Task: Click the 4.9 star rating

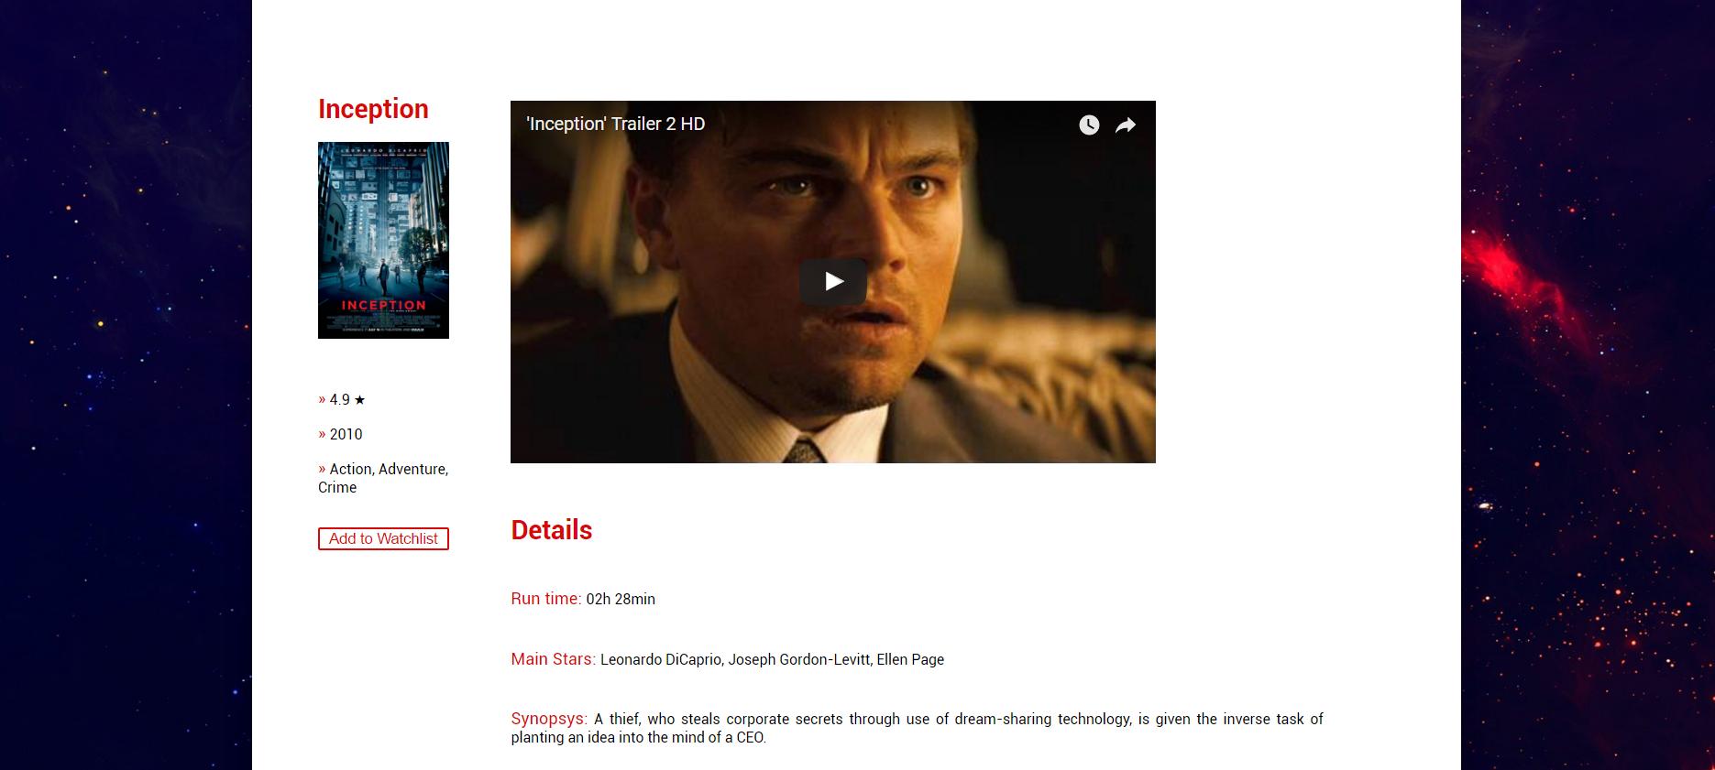Action: coord(347,399)
